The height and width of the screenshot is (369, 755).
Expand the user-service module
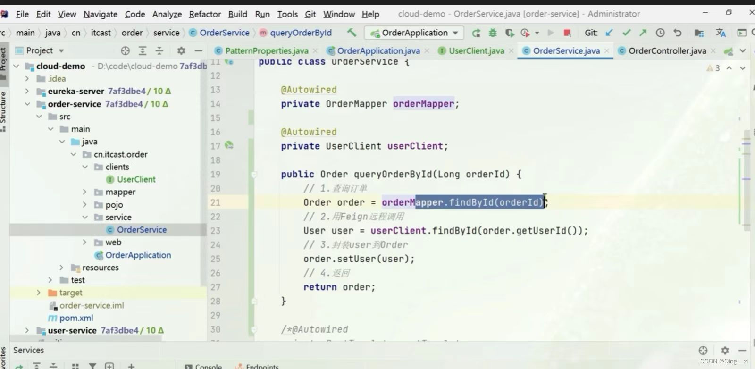click(x=27, y=330)
